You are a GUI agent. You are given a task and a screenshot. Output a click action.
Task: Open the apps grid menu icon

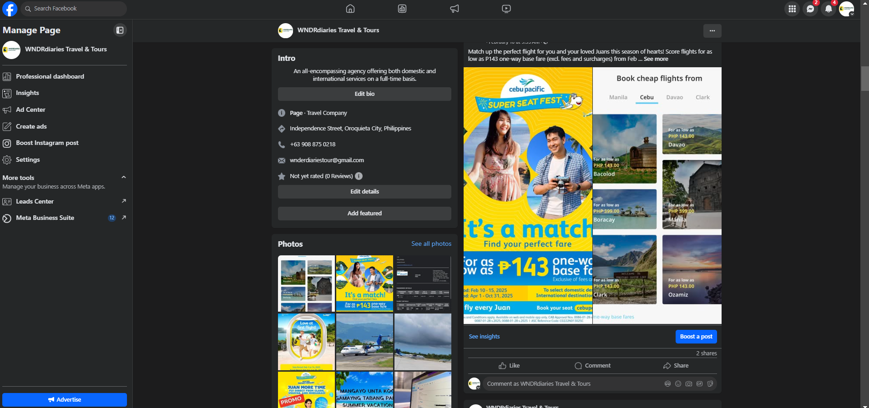click(792, 9)
